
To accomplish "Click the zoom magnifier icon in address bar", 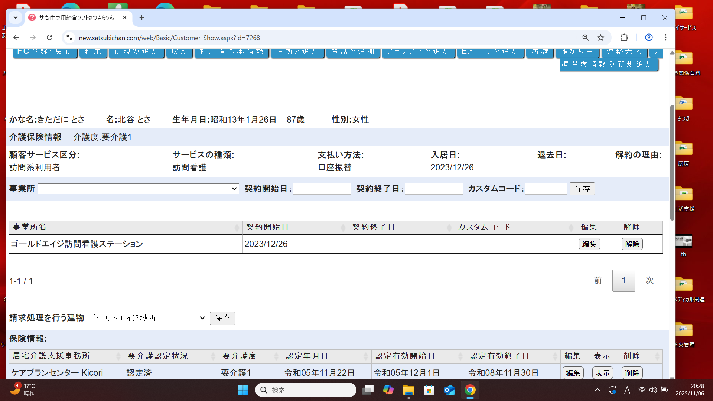I will tap(586, 38).
